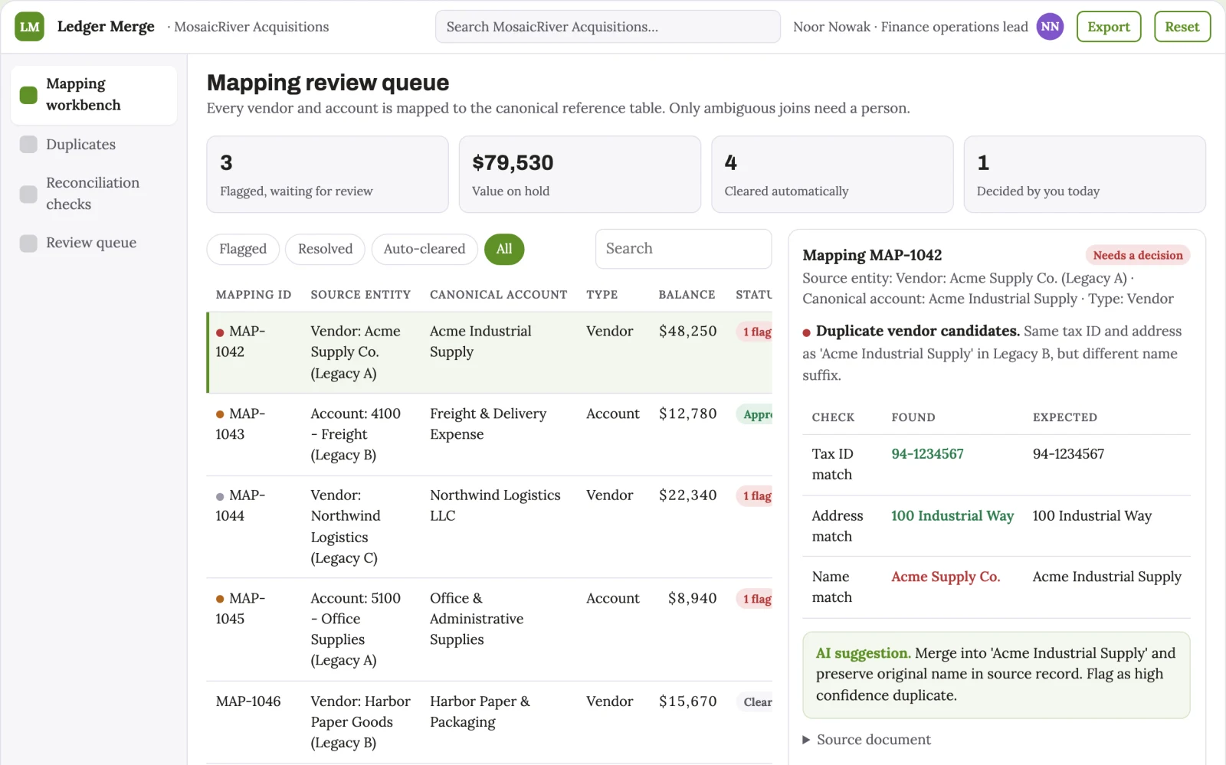Go to the Duplicates section
This screenshot has width=1226, height=765.
(x=93, y=145)
